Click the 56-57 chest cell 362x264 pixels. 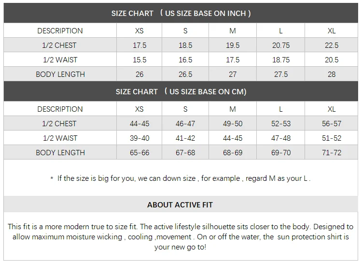click(332, 124)
